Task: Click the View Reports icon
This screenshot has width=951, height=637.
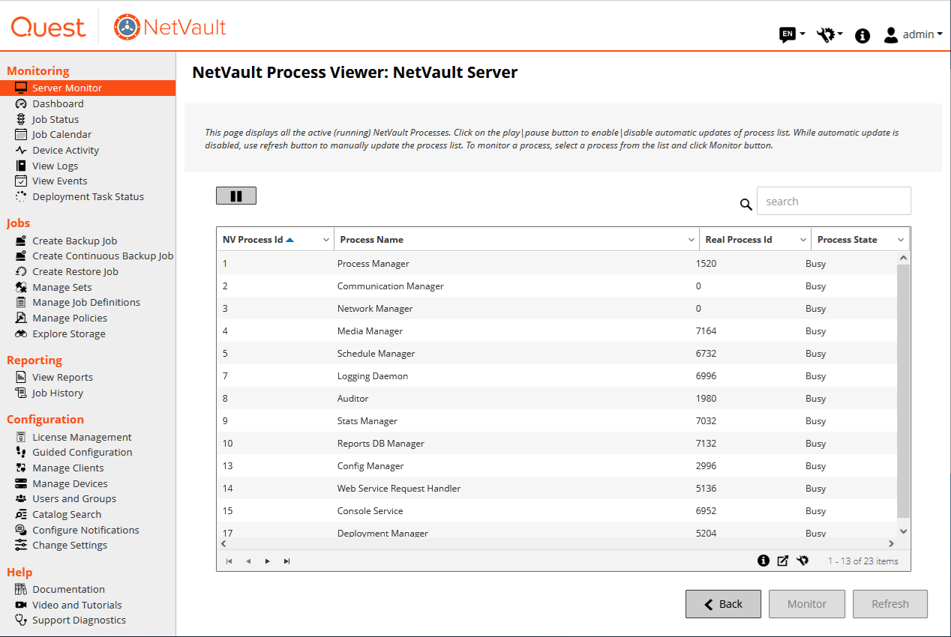Action: tap(21, 377)
